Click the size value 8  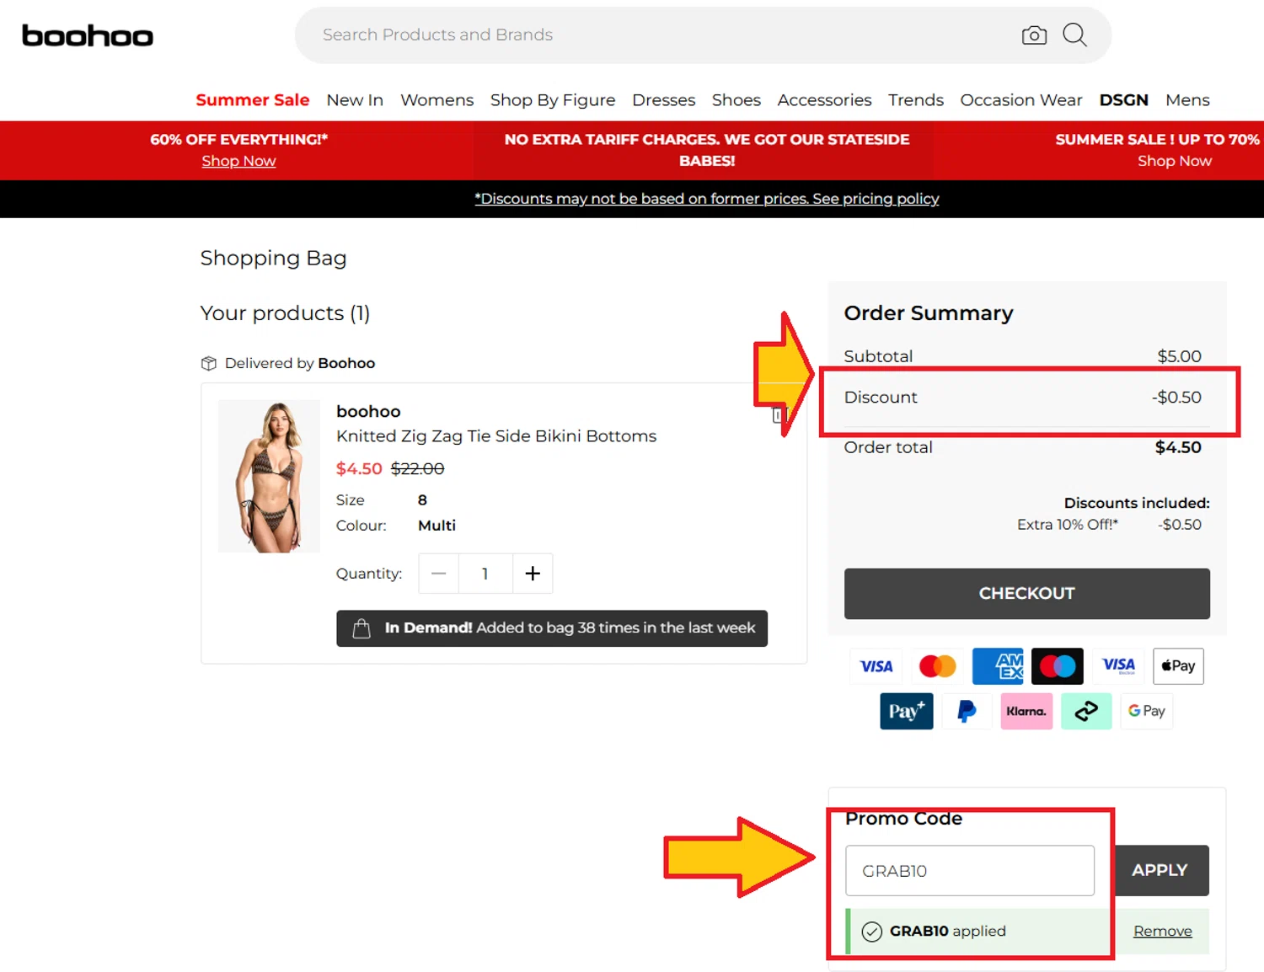(422, 500)
